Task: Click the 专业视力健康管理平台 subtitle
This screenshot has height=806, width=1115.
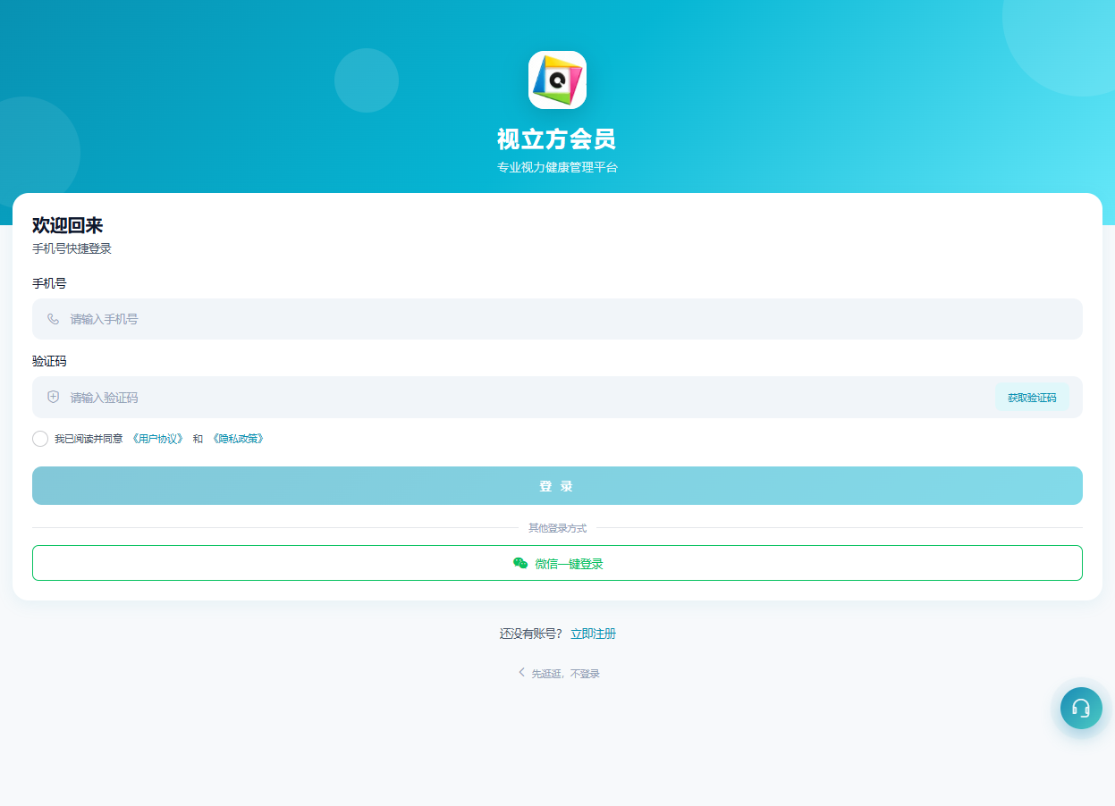Action: click(x=557, y=167)
